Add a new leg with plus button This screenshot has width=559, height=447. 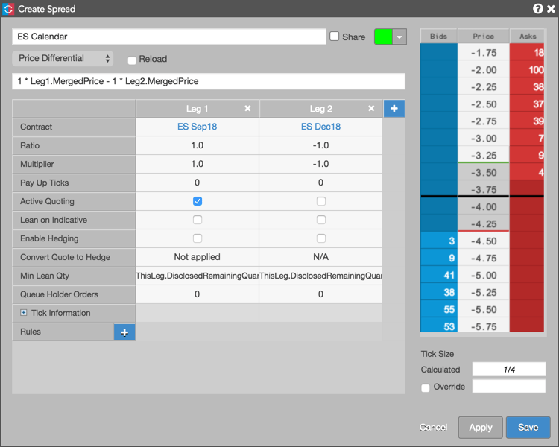(394, 108)
